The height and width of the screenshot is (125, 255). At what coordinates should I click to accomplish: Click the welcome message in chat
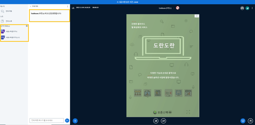[46, 13]
